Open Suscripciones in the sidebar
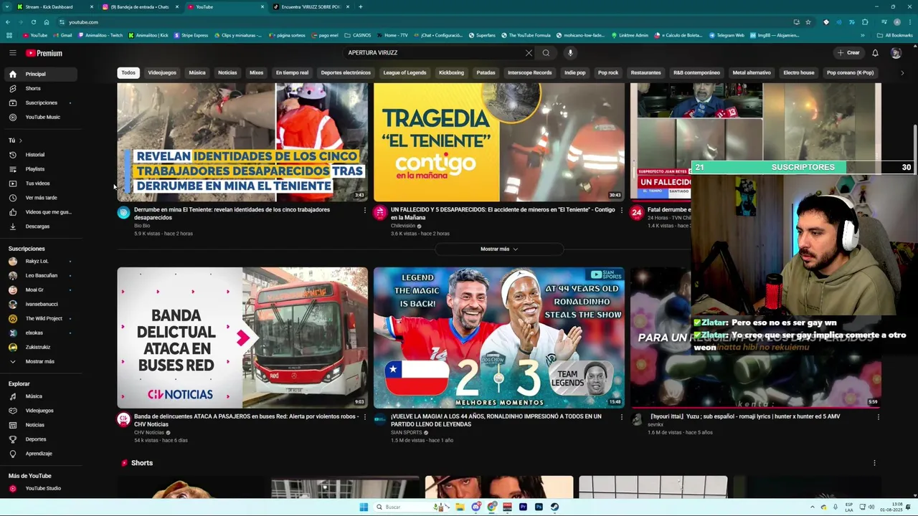Viewport: 918px width, 516px height. (x=40, y=102)
